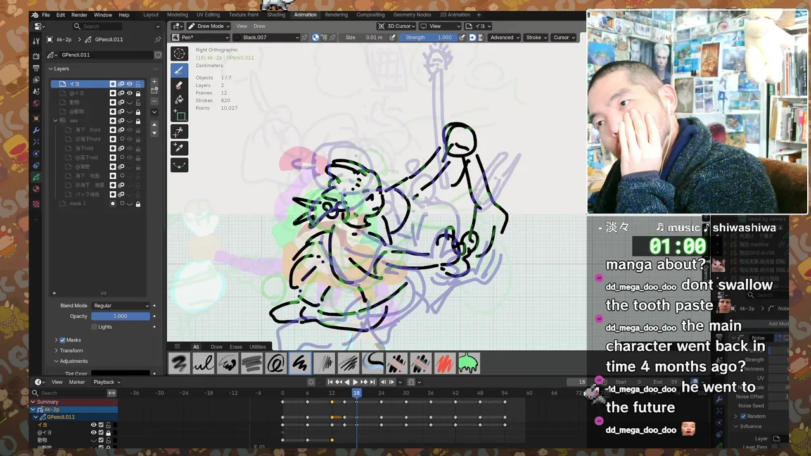811x456 pixels.
Task: Select the Erase tool
Action: [x=179, y=85]
